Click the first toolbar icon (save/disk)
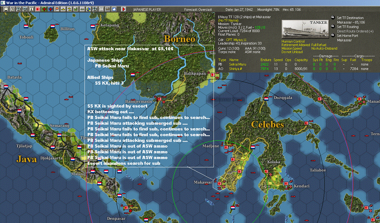This screenshot has height=223, width=380. (6, 9)
